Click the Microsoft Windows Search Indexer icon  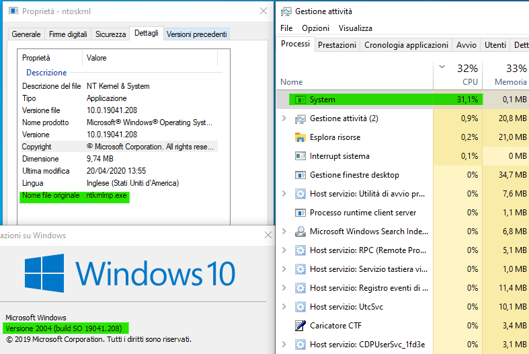[300, 232]
